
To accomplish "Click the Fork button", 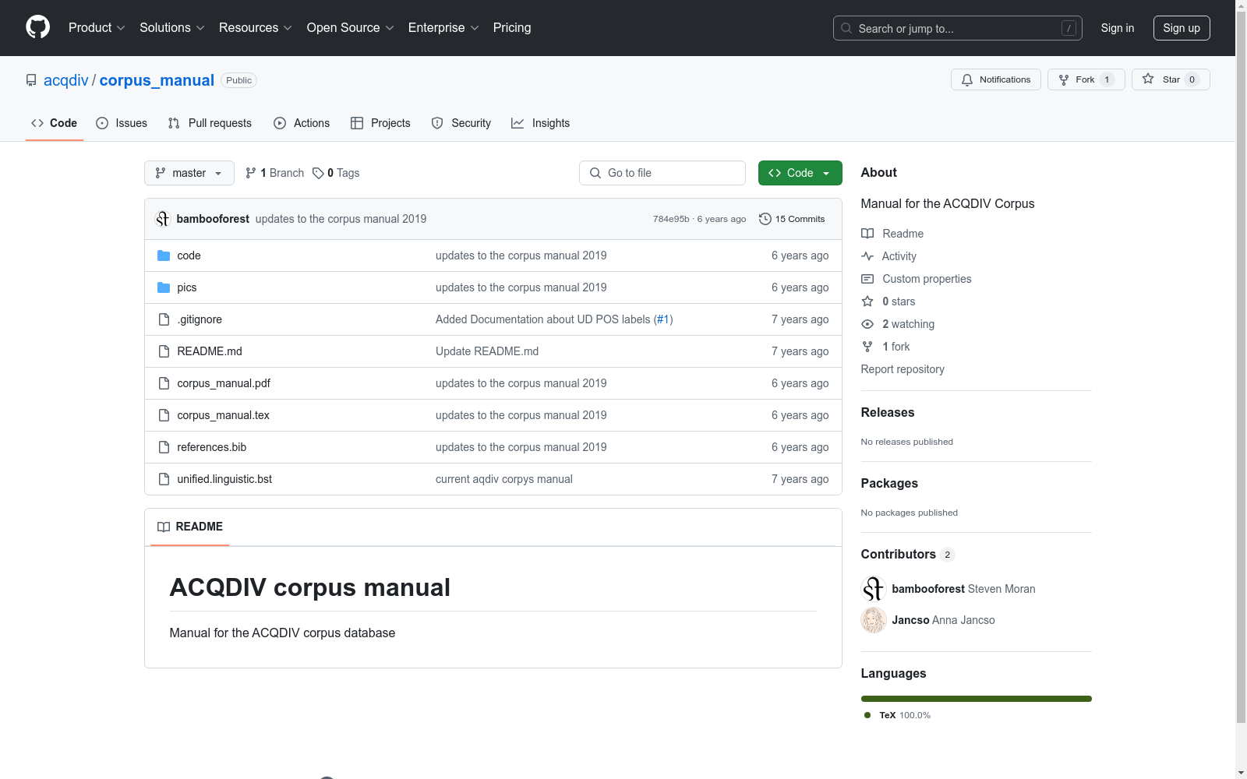I will [1086, 79].
